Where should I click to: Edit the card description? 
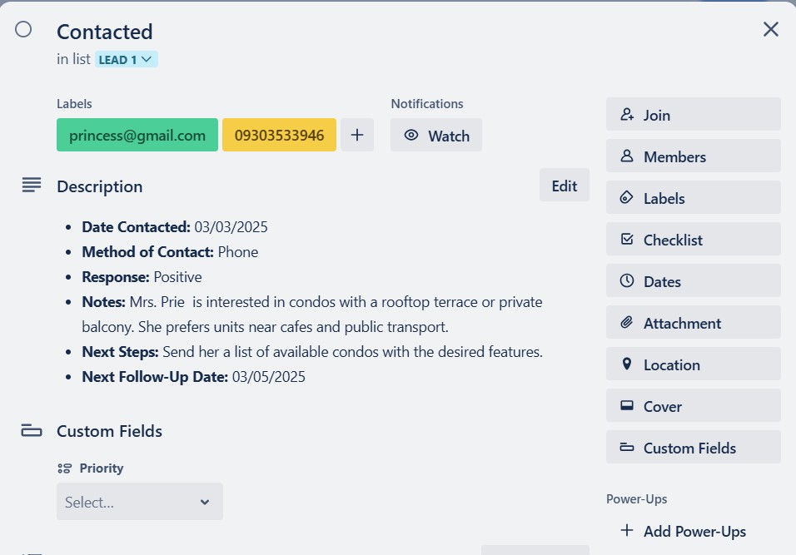coord(564,186)
